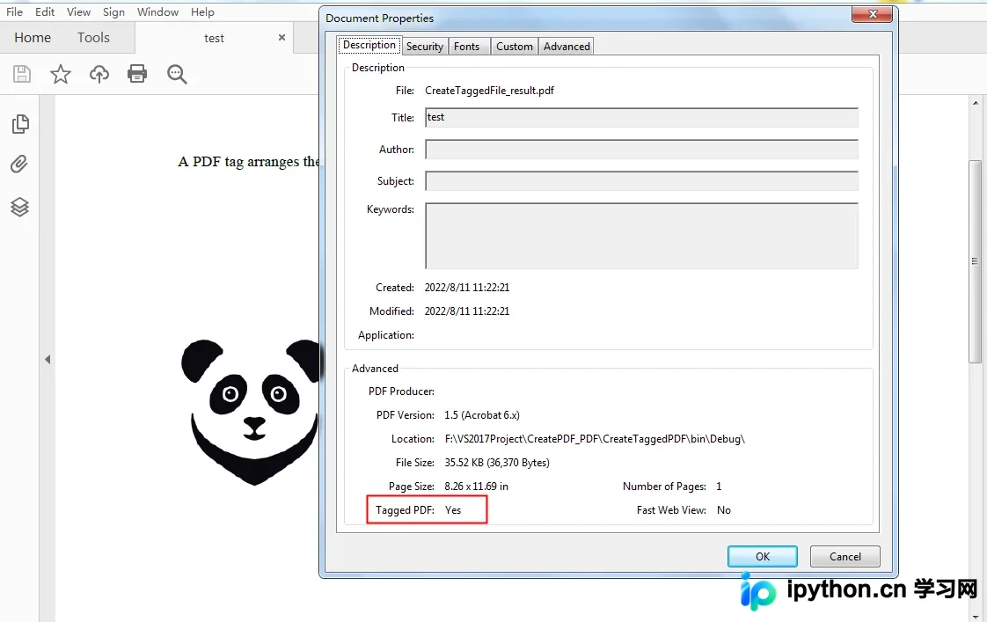Screen dimensions: 987x622
Task: Open the Page Thumbnails panel icon
Action: click(x=20, y=124)
